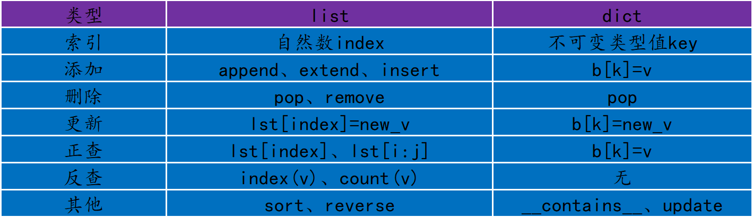Click the b[k]=new_v cell
This screenshot has height=217, width=753.
point(622,124)
